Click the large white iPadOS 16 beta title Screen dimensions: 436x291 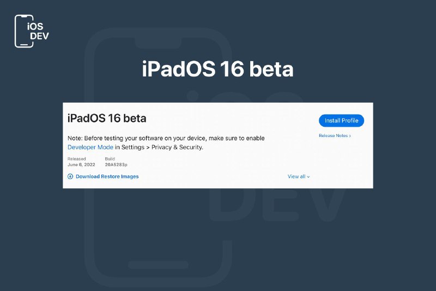click(x=217, y=69)
